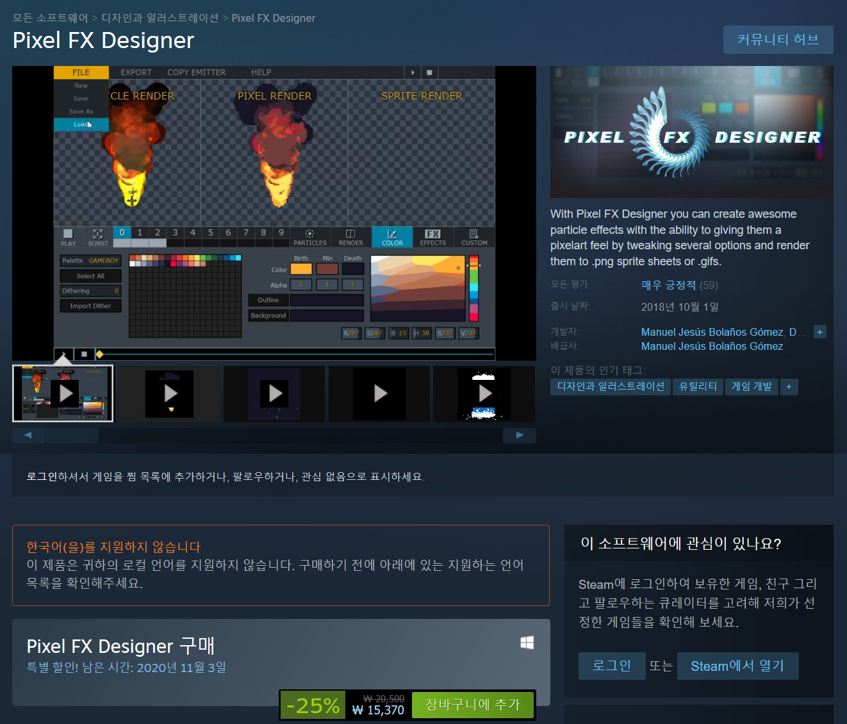Click the thumbnail strip scrollbar handle
847x724 pixels.
[x=72, y=436]
